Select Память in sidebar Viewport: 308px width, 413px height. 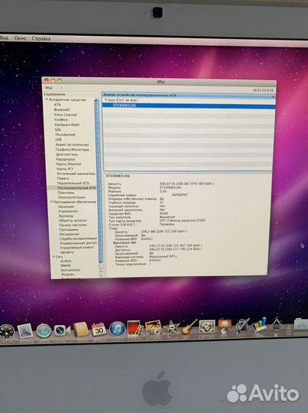click(63, 178)
